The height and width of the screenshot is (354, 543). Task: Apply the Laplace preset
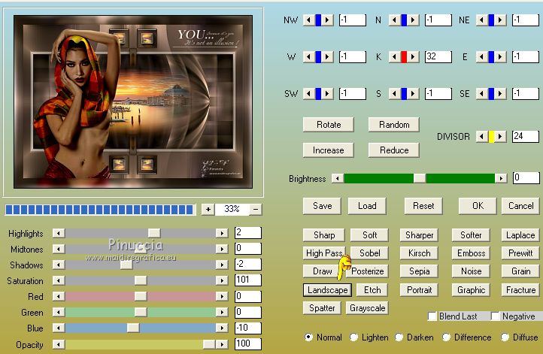click(x=521, y=235)
